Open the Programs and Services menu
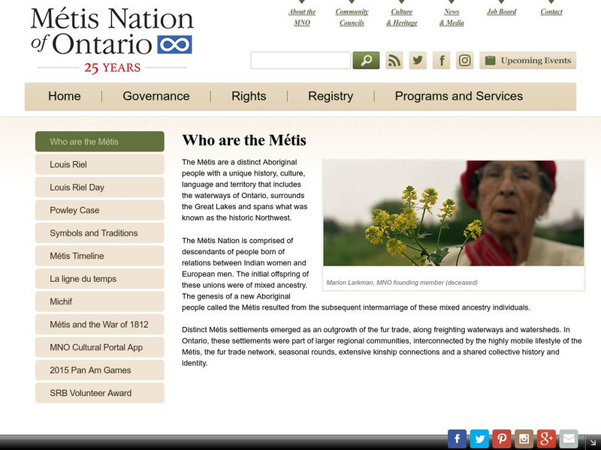 coord(458,96)
